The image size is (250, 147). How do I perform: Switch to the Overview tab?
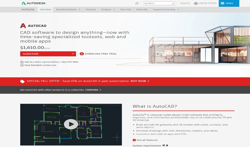(45, 10)
